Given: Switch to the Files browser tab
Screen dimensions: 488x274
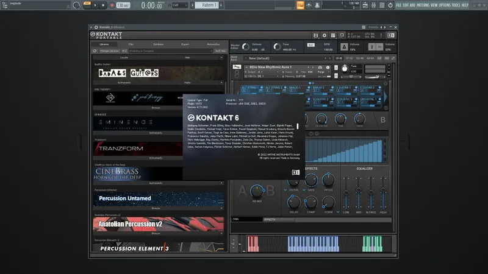Looking at the screenshot, I should (131, 44).
